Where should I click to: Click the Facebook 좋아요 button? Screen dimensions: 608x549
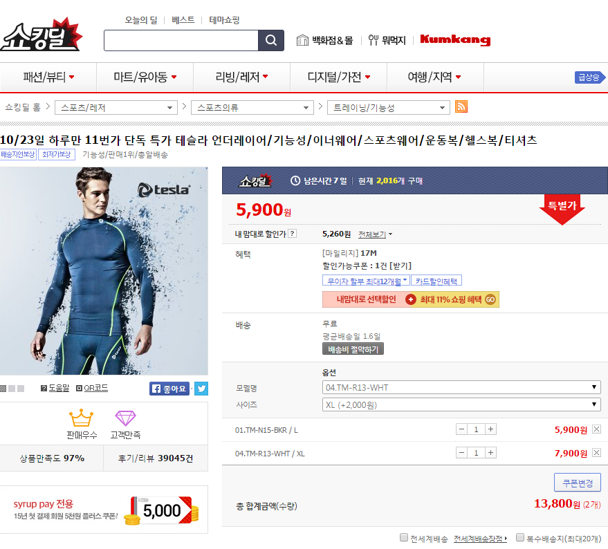pos(169,389)
